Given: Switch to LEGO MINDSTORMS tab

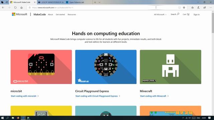Looking at the screenshot, I should point(51,2).
